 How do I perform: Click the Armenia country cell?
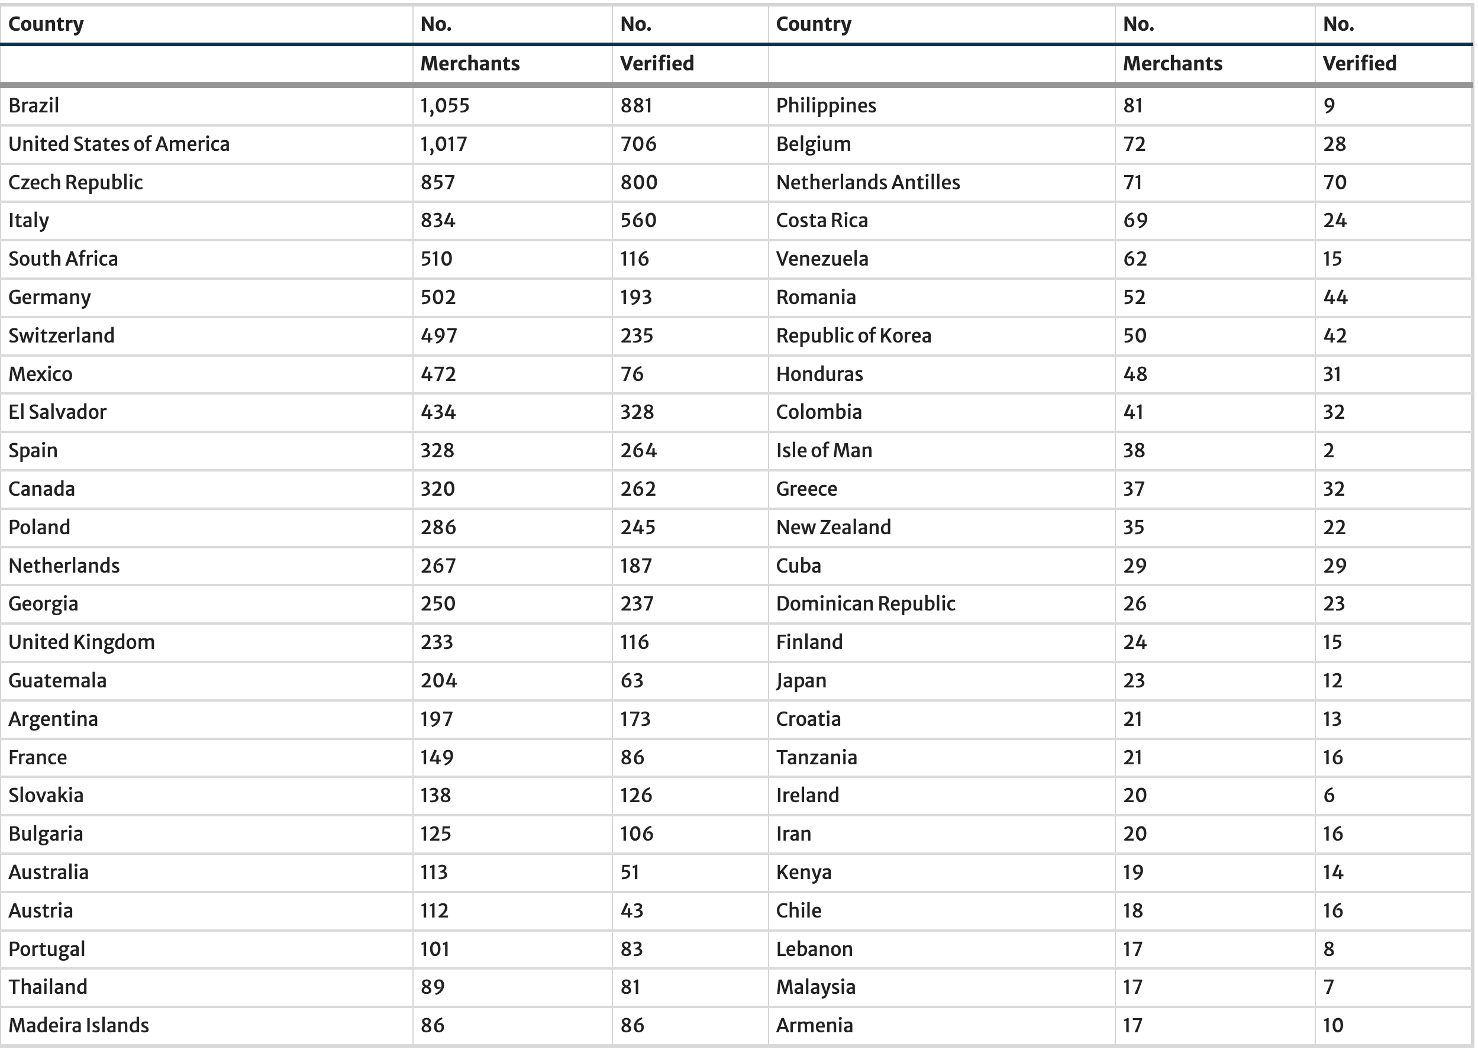click(x=814, y=1025)
